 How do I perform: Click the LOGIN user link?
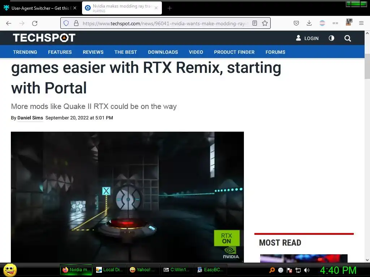pyautogui.click(x=307, y=38)
